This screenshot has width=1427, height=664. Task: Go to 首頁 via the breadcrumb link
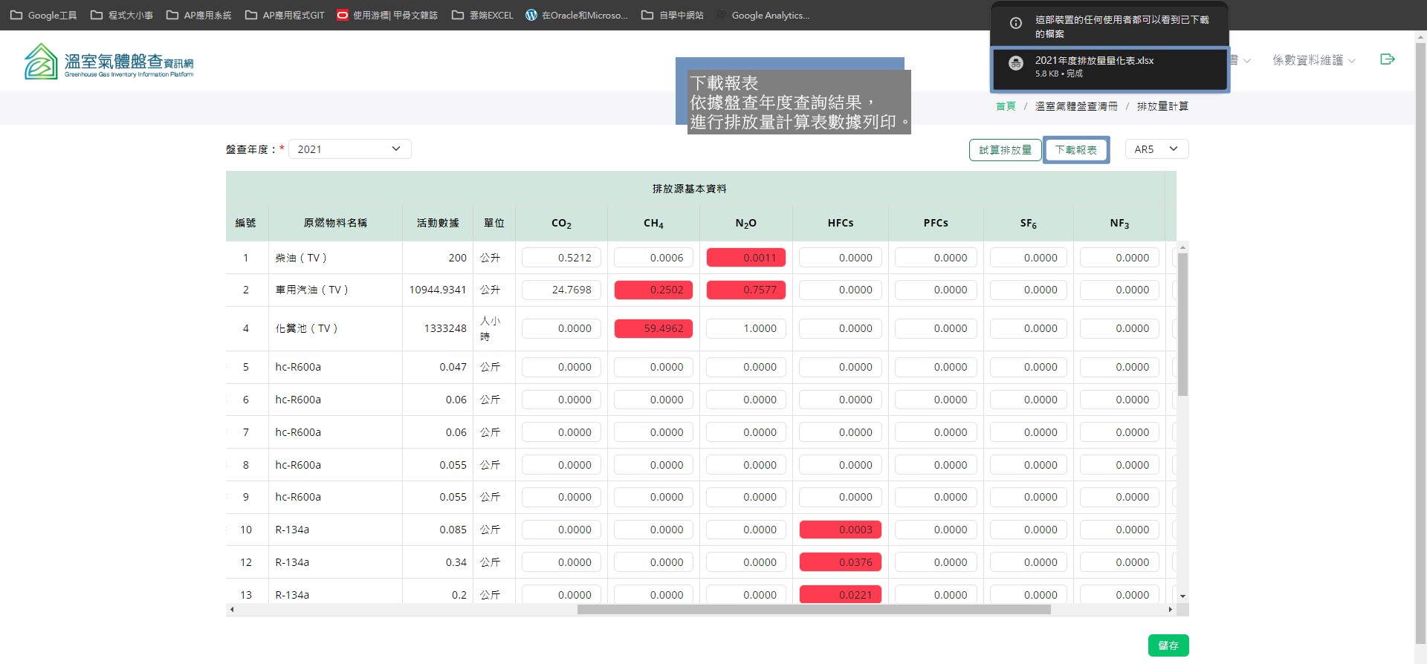point(1005,106)
